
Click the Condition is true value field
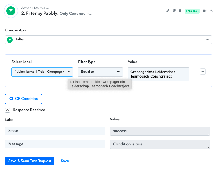coord(160,144)
